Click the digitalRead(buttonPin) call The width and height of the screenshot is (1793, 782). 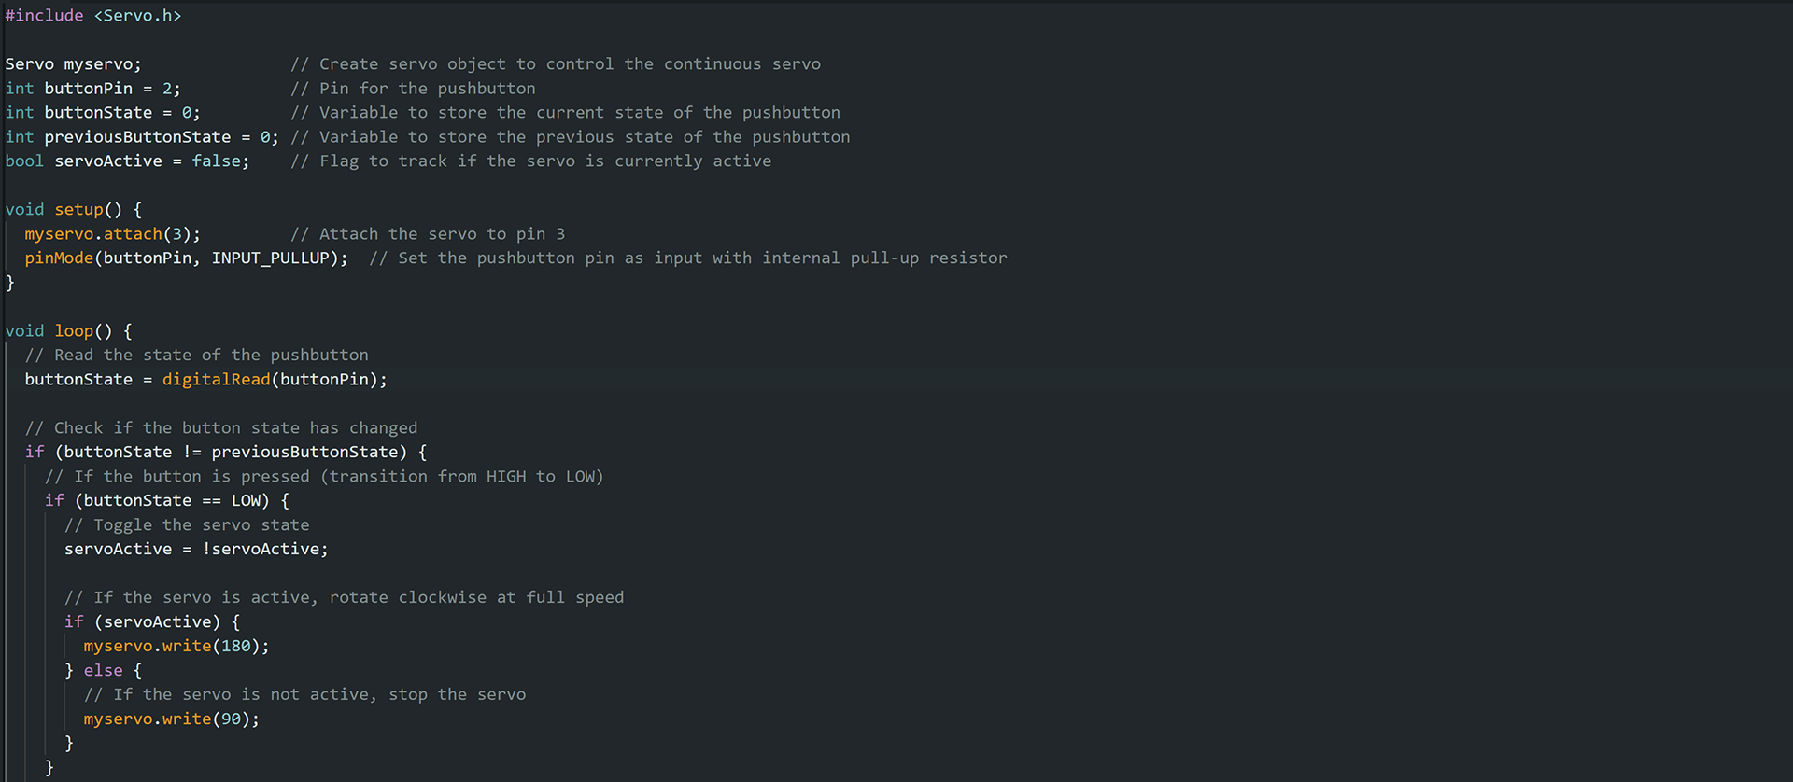[x=270, y=380]
